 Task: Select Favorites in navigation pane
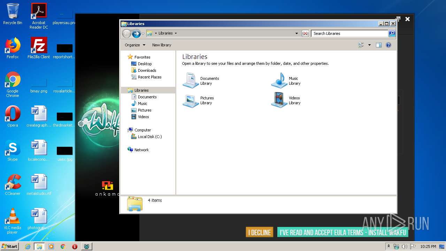tap(142, 57)
